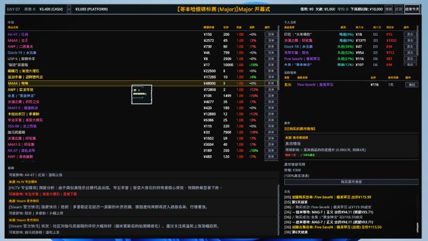Buy Glock-18 | 水元素 at ¥46
The image size is (428, 241).
click(271, 53)
